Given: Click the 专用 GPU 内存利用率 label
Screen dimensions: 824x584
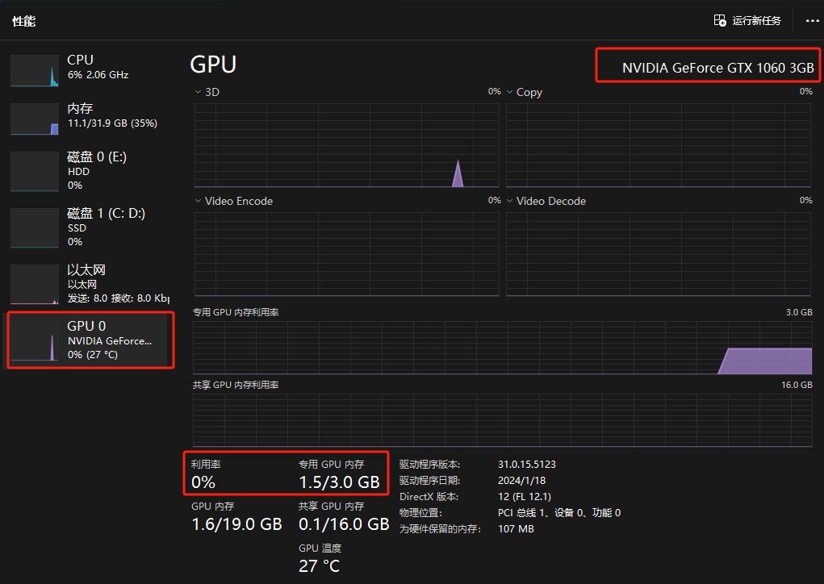Looking at the screenshot, I should click(236, 312).
